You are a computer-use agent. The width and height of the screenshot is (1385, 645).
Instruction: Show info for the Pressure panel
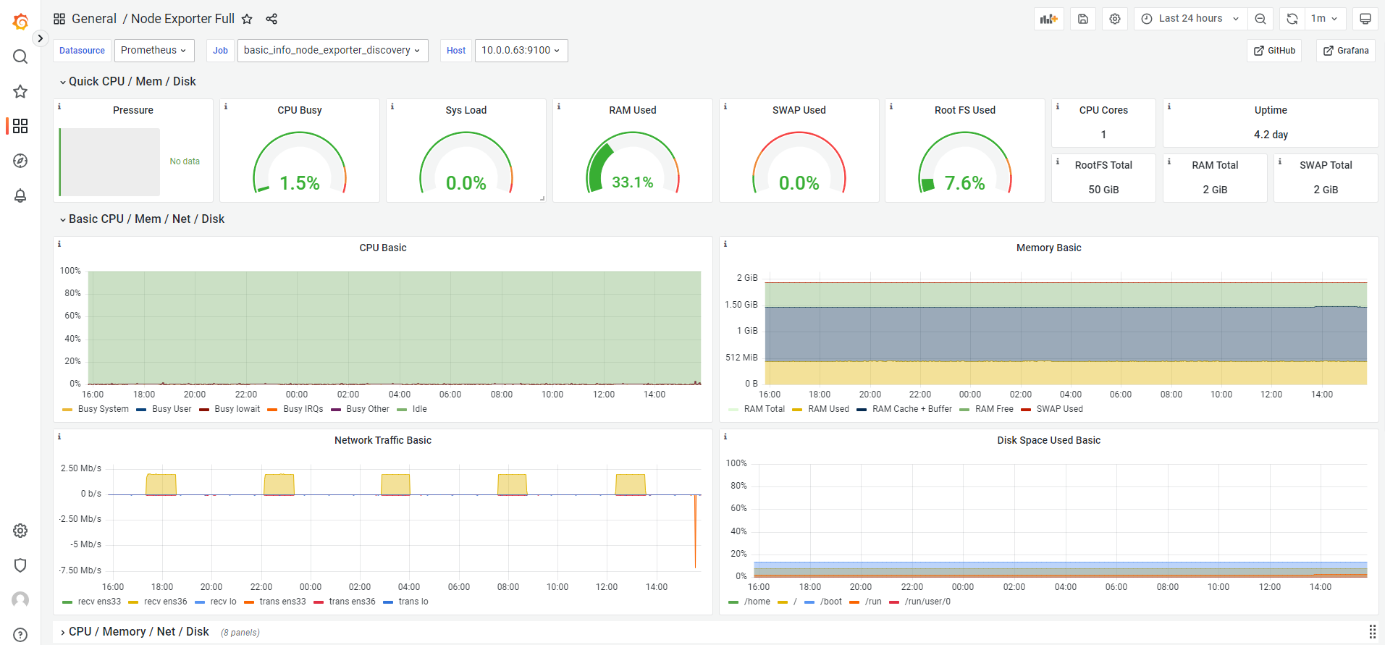pyautogui.click(x=59, y=106)
